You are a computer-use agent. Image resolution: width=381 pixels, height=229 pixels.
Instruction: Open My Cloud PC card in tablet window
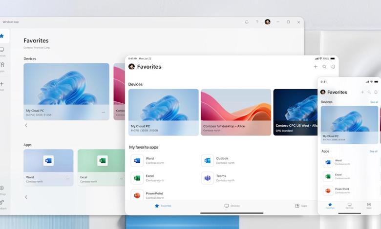pyautogui.click(x=164, y=112)
